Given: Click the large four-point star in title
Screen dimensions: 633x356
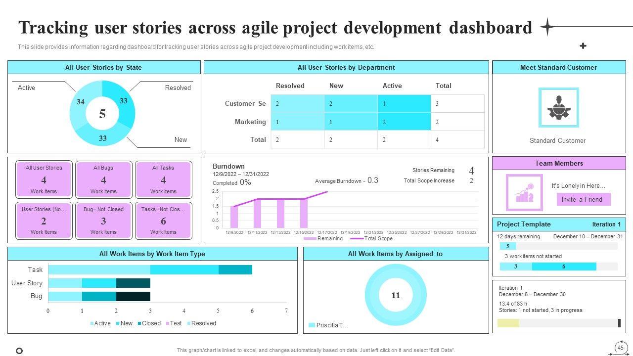Looking at the screenshot, I should click(547, 27).
